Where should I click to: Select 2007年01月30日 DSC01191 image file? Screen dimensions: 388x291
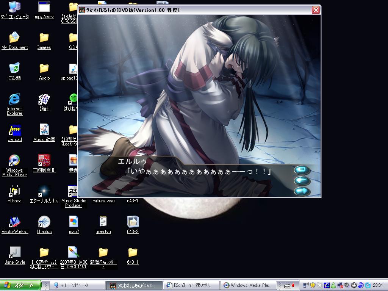tap(74, 258)
